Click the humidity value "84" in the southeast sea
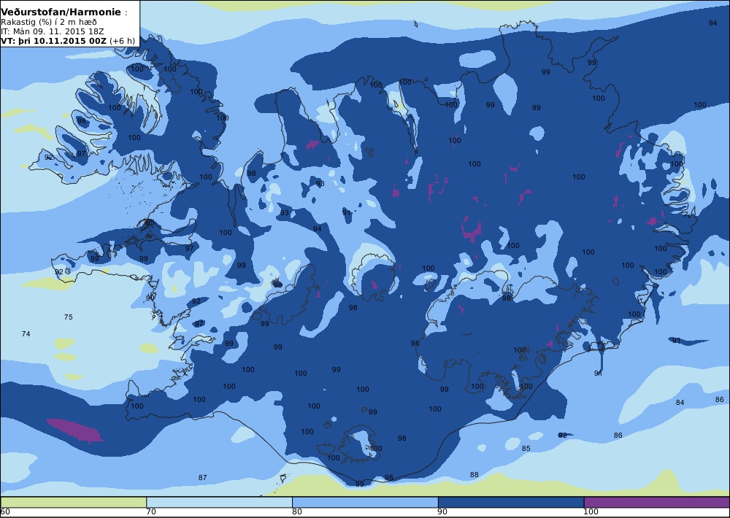Image resolution: width=730 pixels, height=518 pixels. point(680,402)
